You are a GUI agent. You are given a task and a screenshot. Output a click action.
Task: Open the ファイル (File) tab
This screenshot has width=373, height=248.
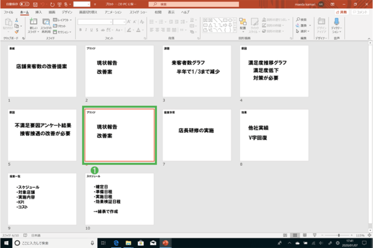point(8,12)
